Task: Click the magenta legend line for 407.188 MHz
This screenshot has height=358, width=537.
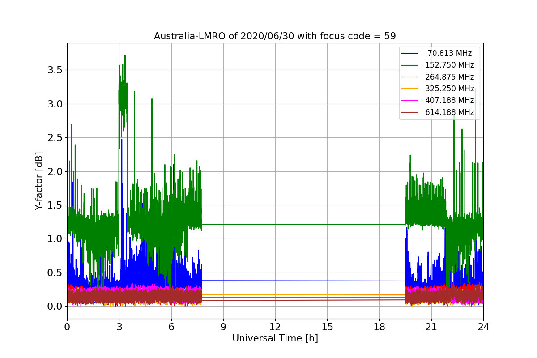Action: tap(410, 101)
